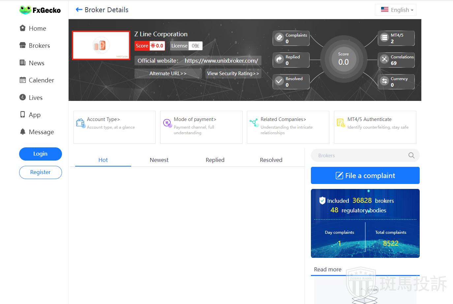Switch to the Resolved tab
This screenshot has height=304, width=453.
271,160
